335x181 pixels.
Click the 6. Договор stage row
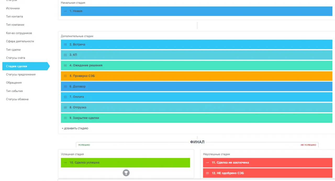(196, 86)
